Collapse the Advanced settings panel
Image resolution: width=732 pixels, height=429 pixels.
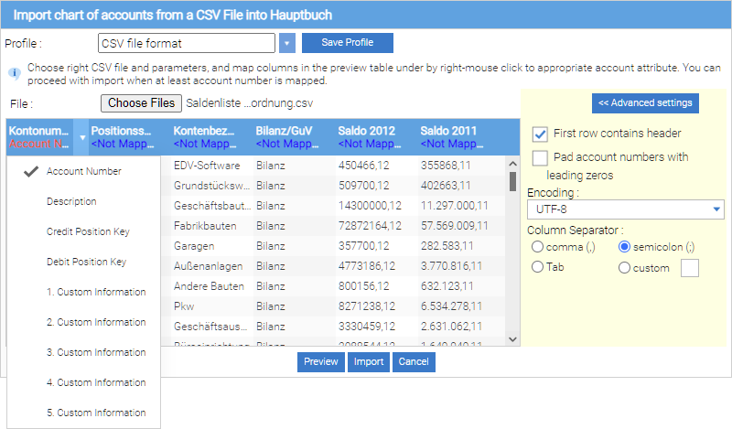(645, 102)
